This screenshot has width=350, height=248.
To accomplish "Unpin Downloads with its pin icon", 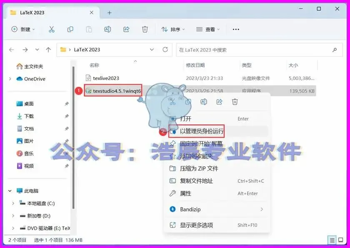I will [67, 116].
